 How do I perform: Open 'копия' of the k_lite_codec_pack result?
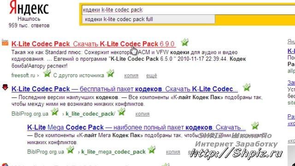point(142,114)
